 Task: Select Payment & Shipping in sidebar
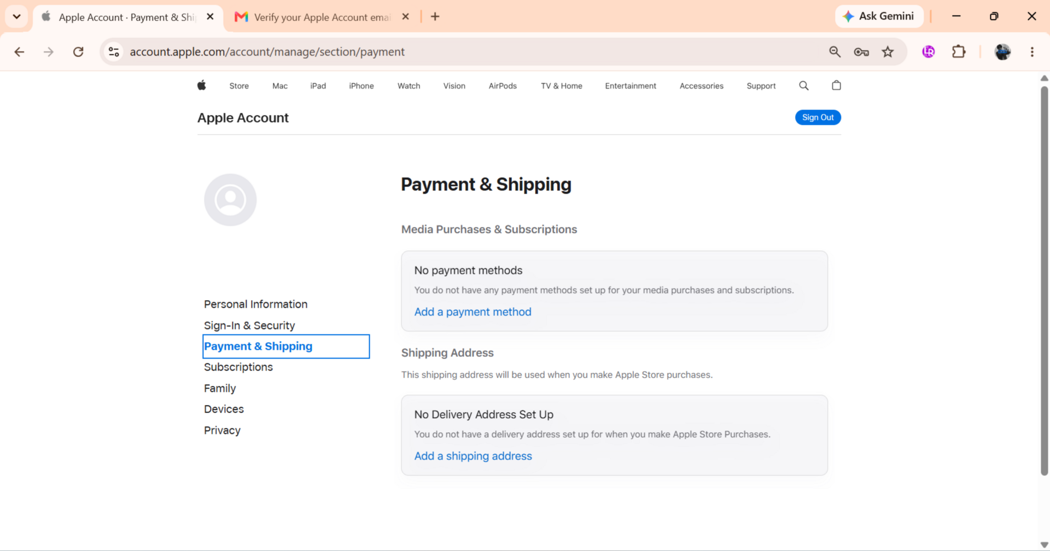pos(286,347)
